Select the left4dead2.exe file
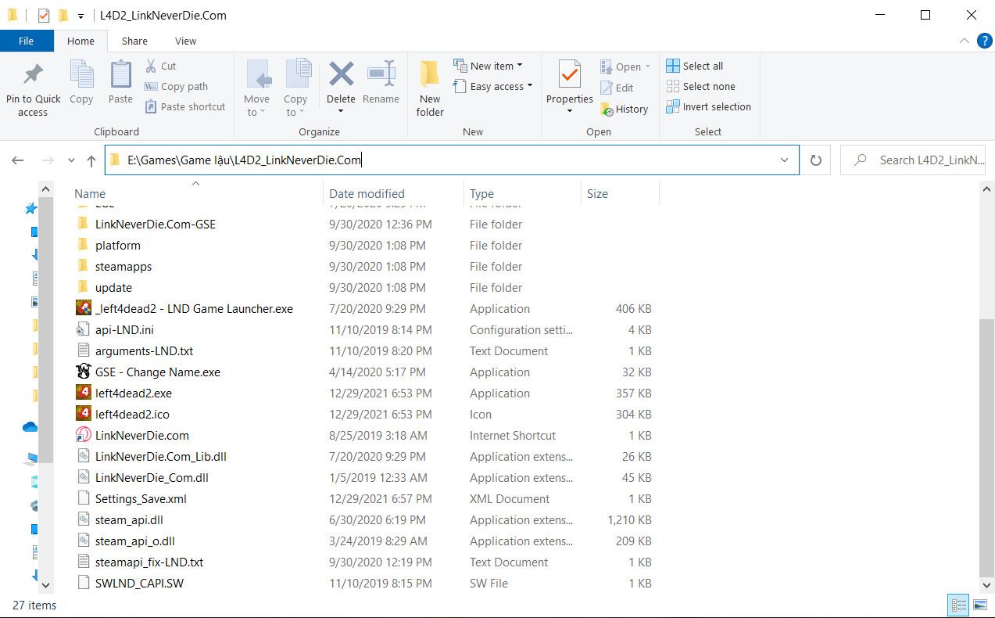Image resolution: width=995 pixels, height=618 pixels. click(x=134, y=393)
